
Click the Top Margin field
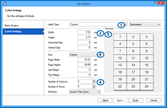tap(84, 75)
